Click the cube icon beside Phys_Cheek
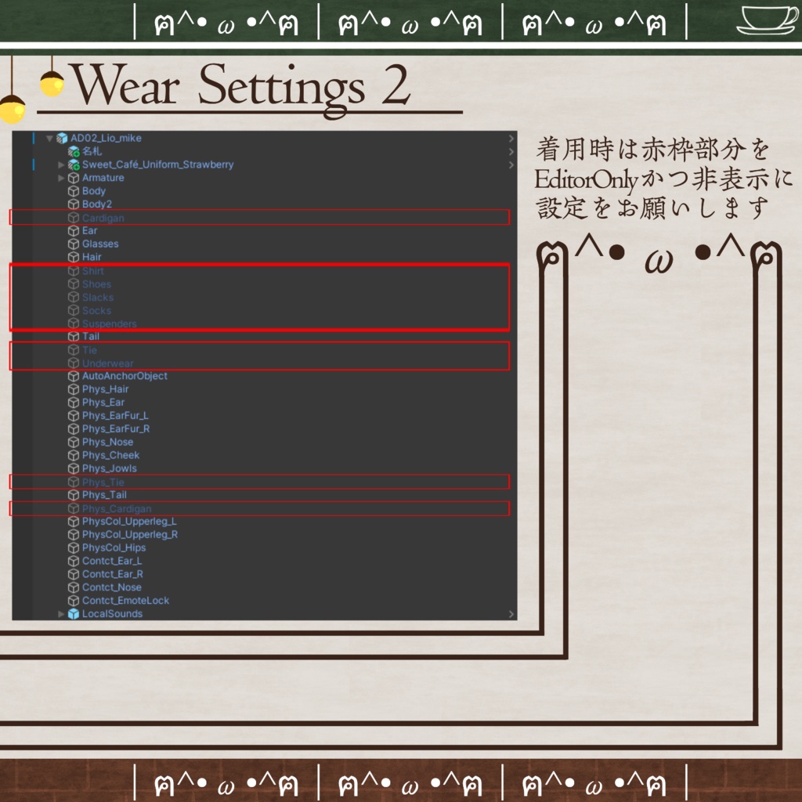The image size is (802, 802). [74, 455]
